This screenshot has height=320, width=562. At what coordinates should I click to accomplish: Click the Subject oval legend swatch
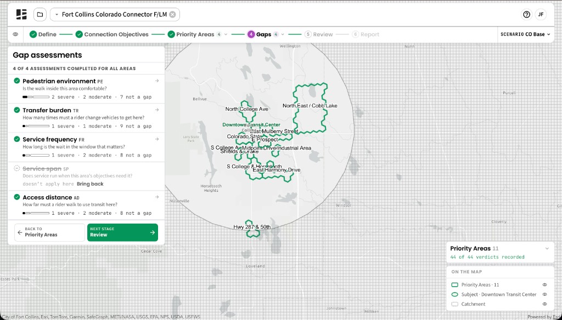454,295
